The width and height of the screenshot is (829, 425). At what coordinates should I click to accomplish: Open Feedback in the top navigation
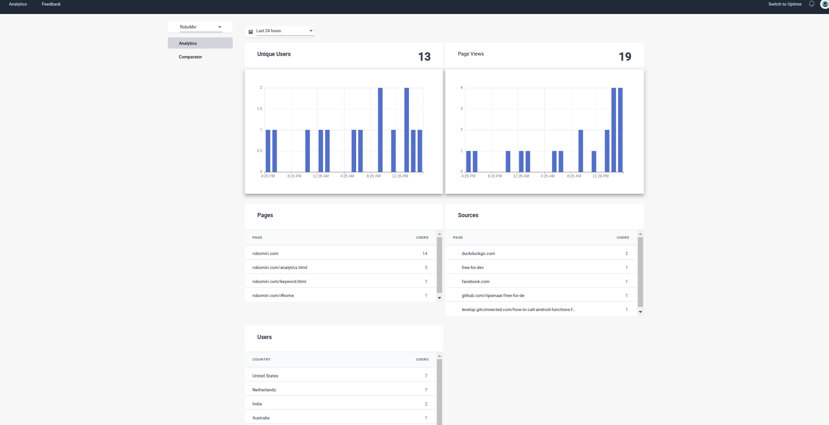coord(51,4)
